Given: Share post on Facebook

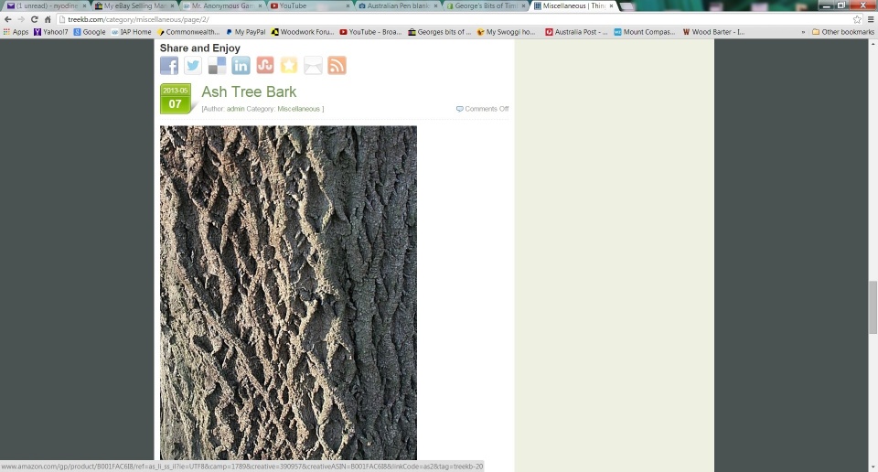Looking at the screenshot, I should pyautogui.click(x=169, y=66).
